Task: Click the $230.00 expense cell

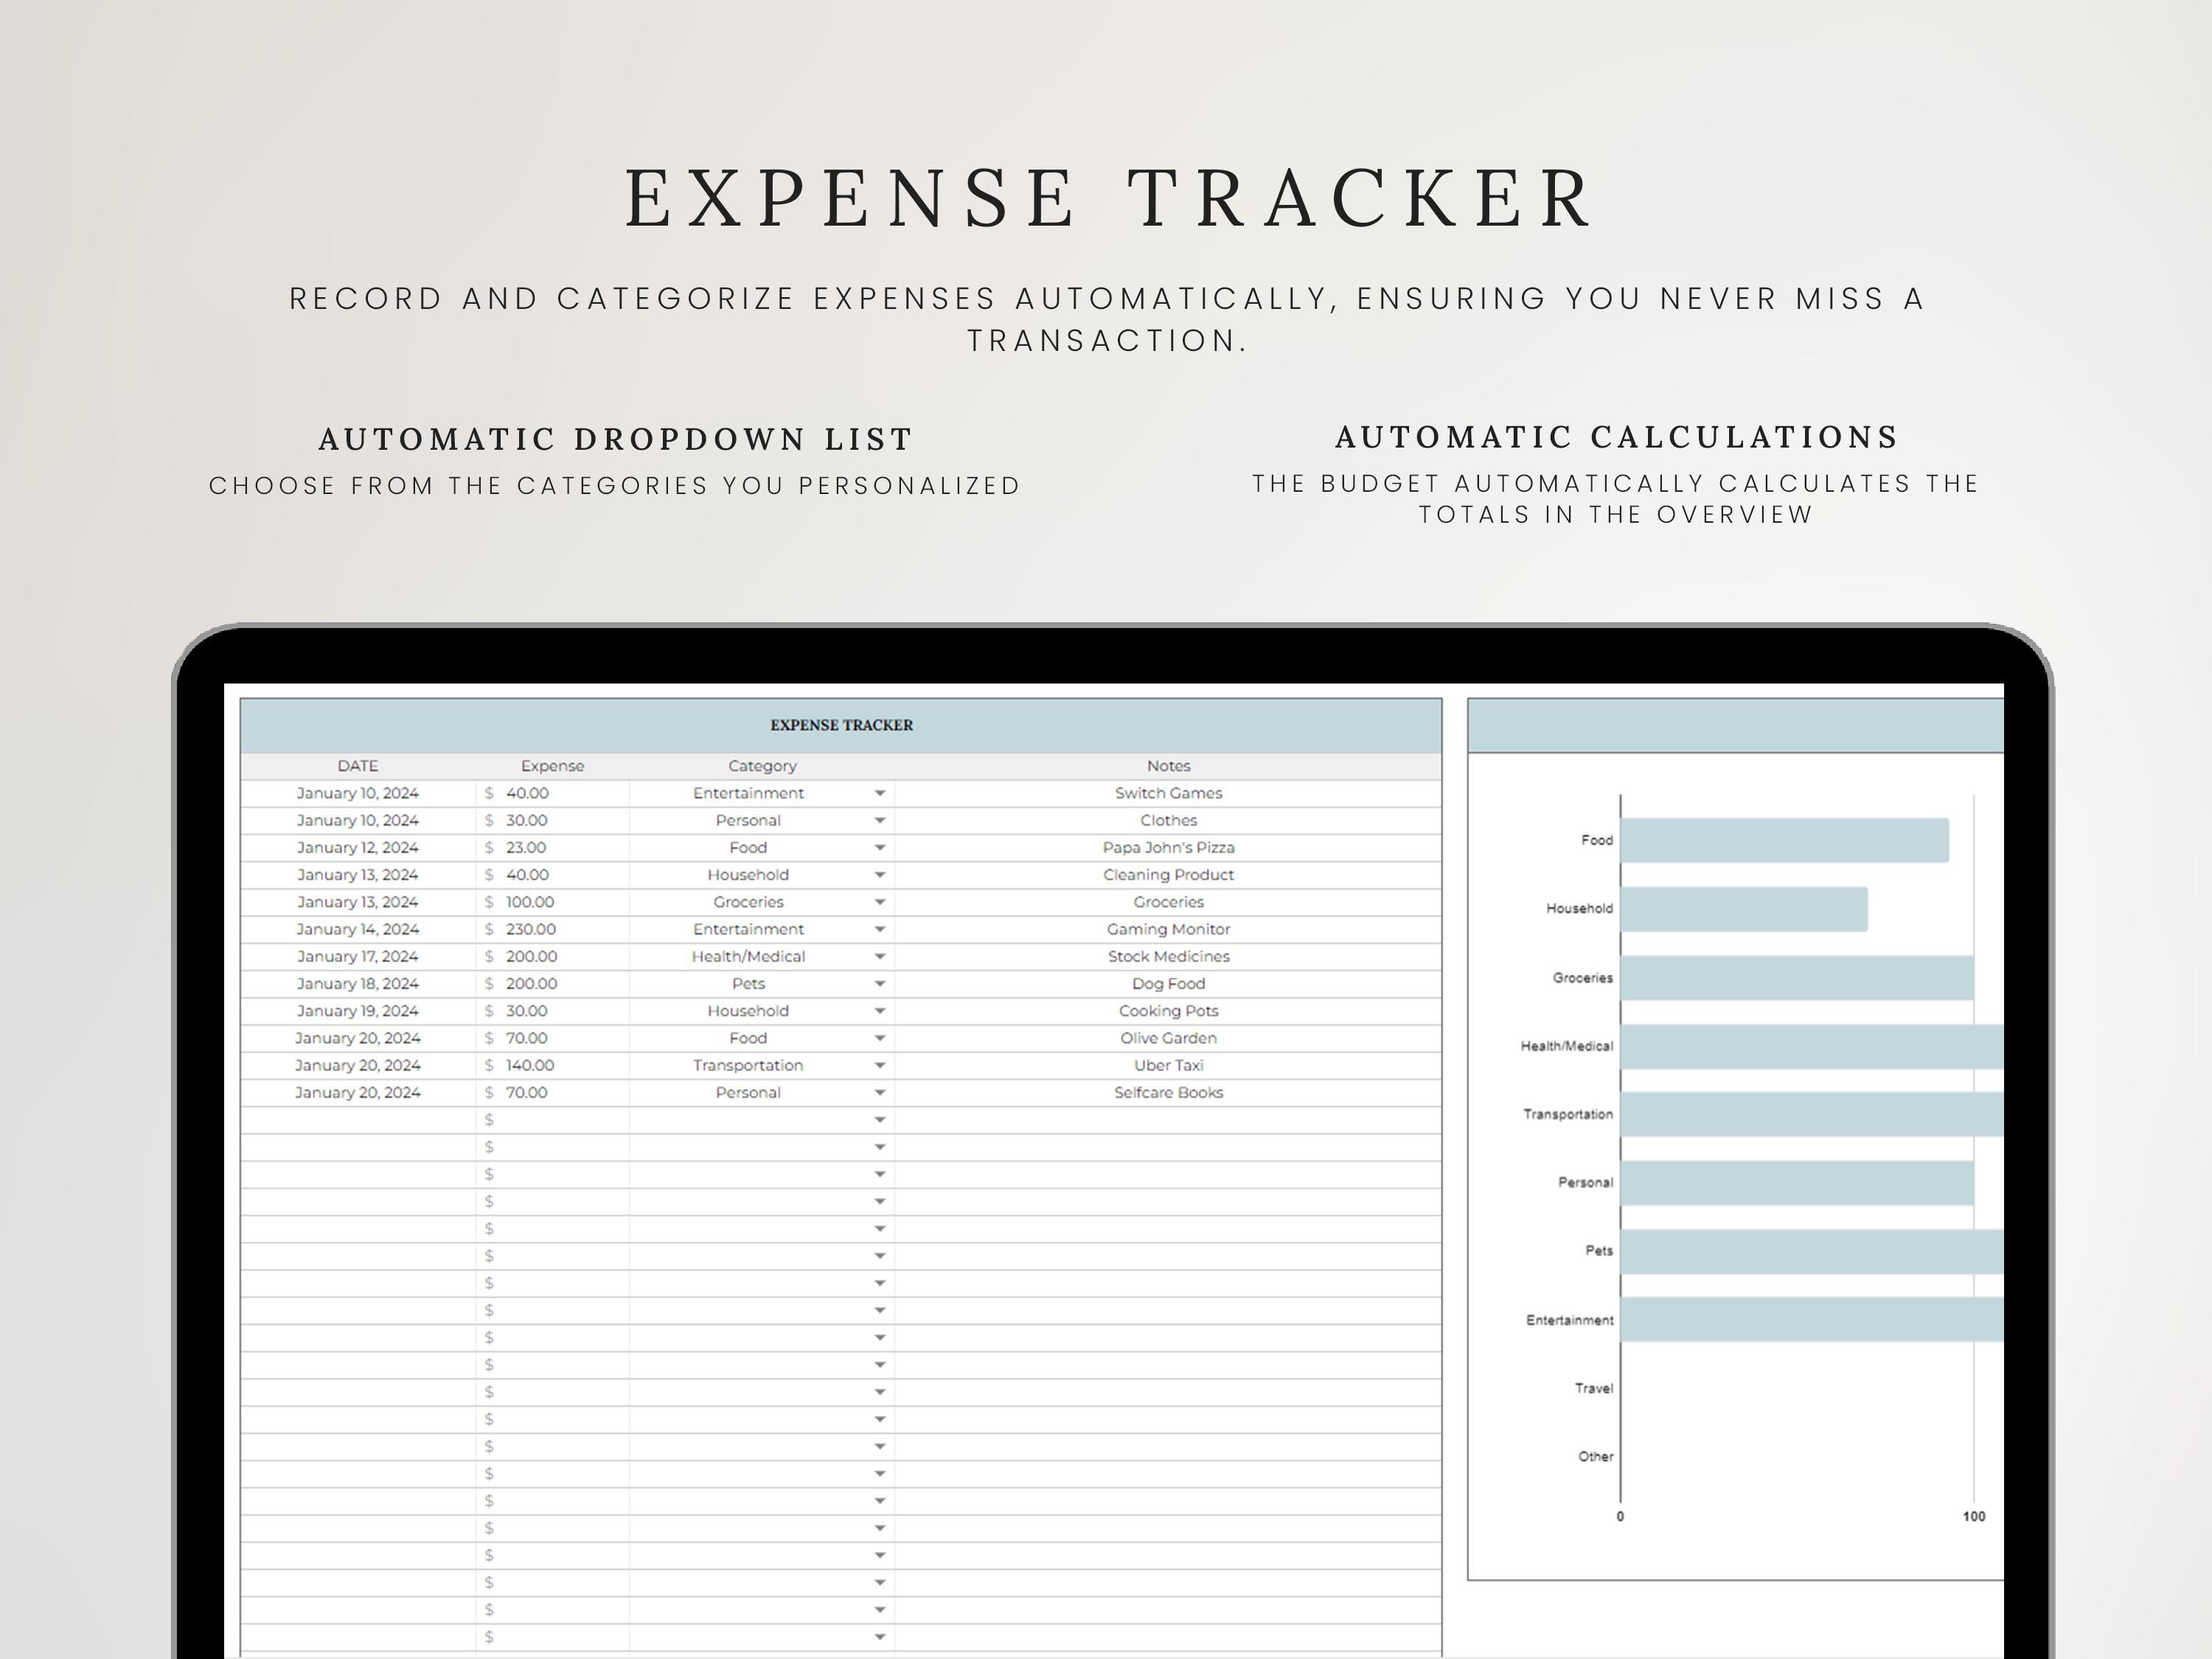Action: [x=530, y=928]
